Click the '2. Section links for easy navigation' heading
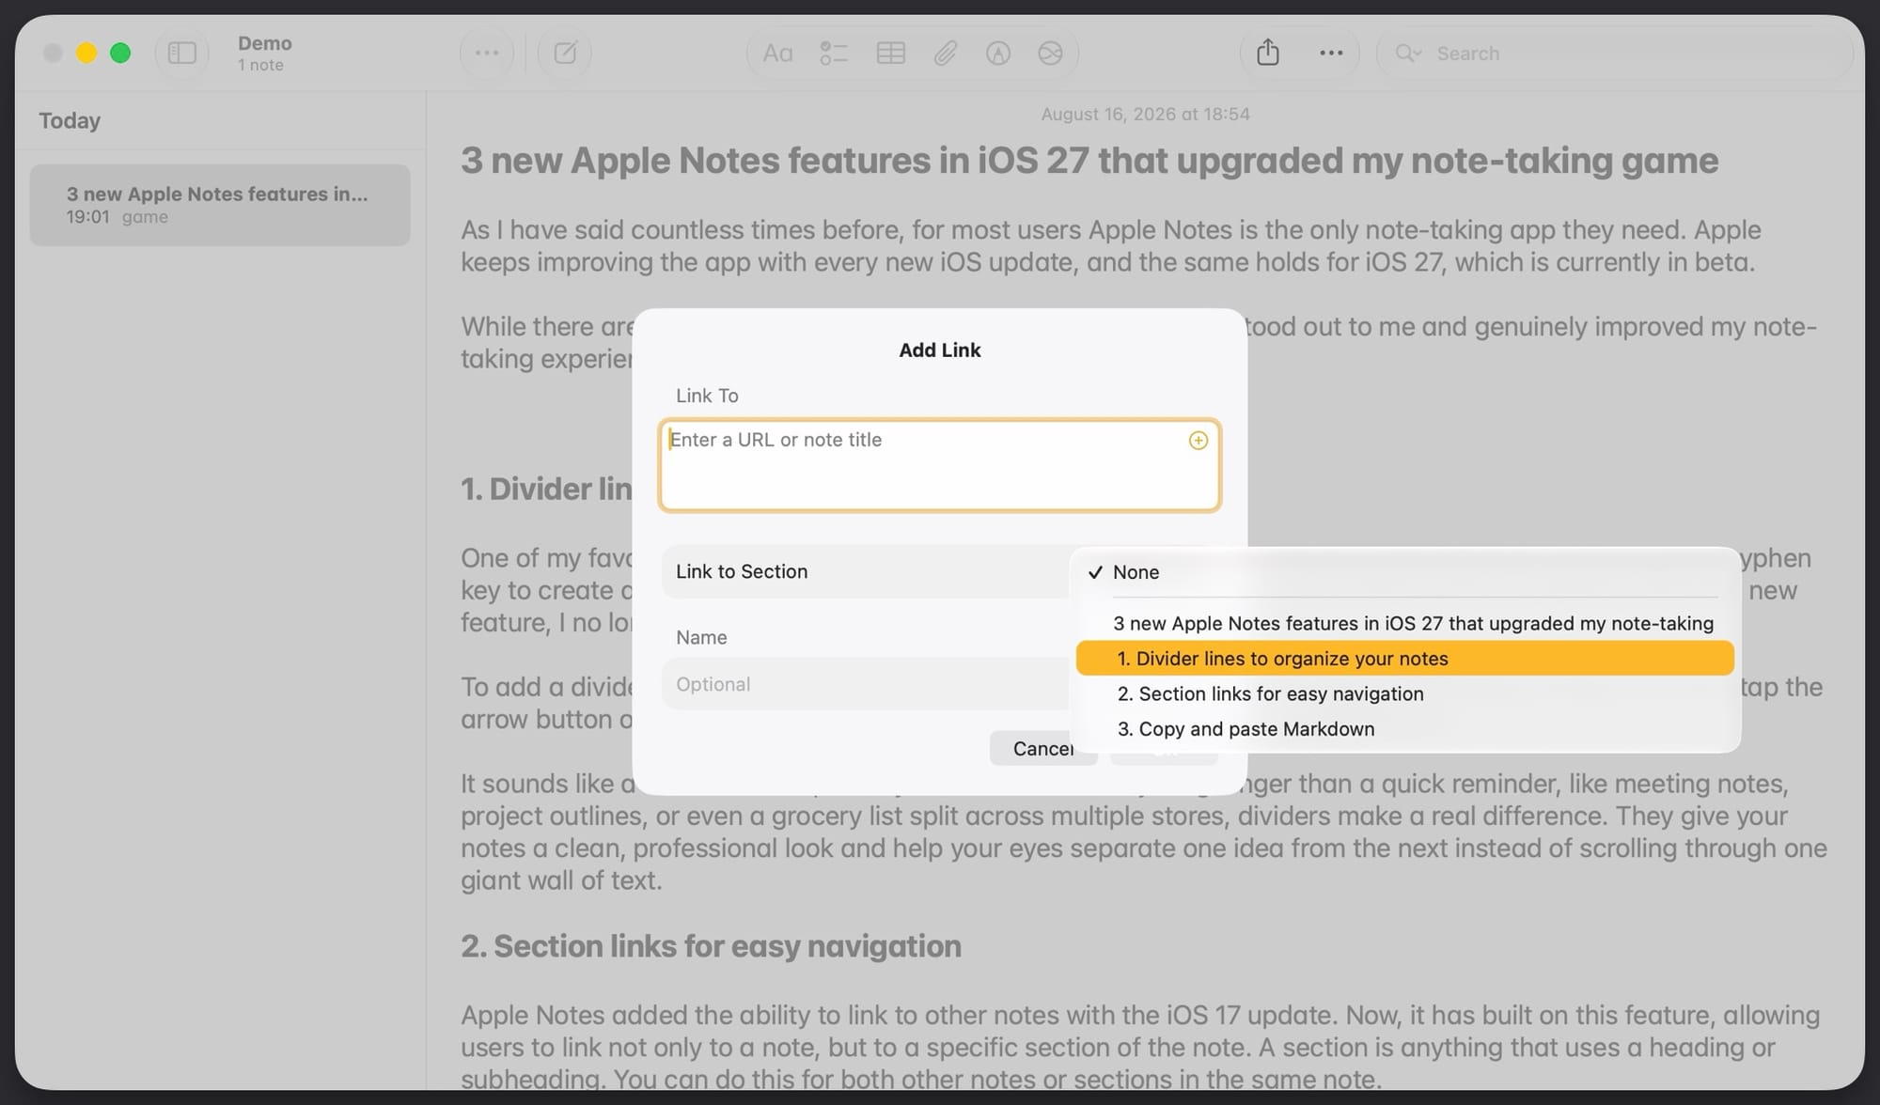Viewport: 1880px width, 1105px height. [x=711, y=946]
